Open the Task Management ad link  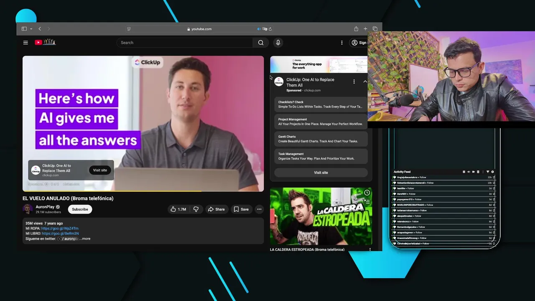[x=321, y=156]
